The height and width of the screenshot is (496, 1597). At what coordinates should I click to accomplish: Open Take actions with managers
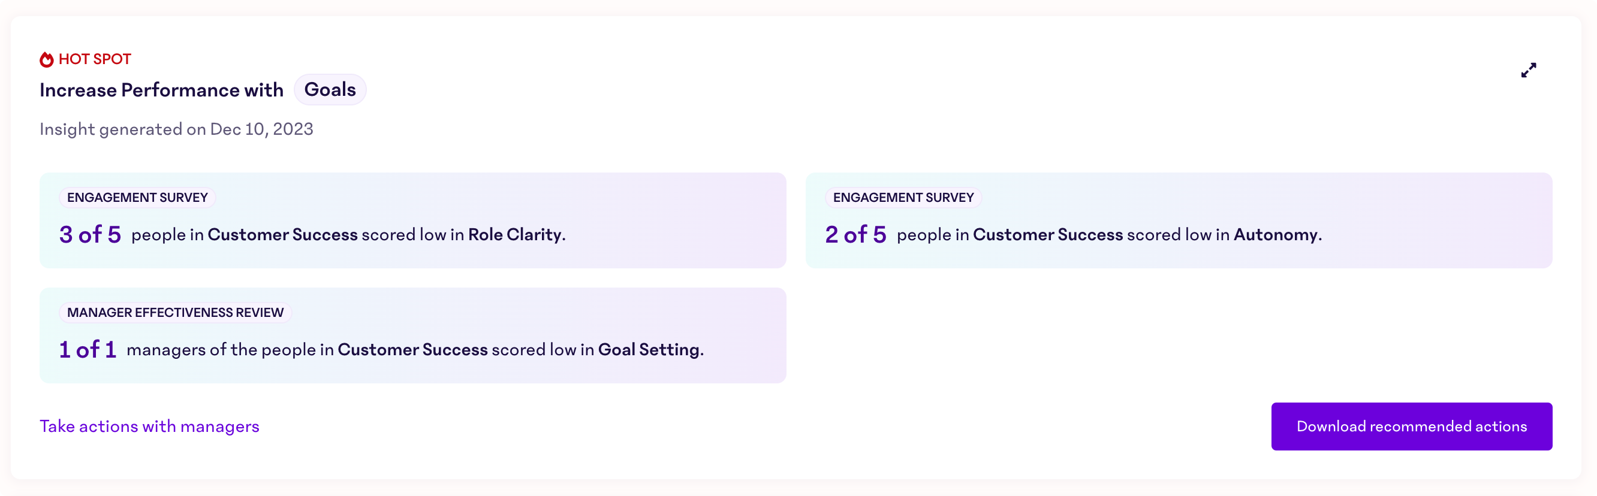click(149, 426)
